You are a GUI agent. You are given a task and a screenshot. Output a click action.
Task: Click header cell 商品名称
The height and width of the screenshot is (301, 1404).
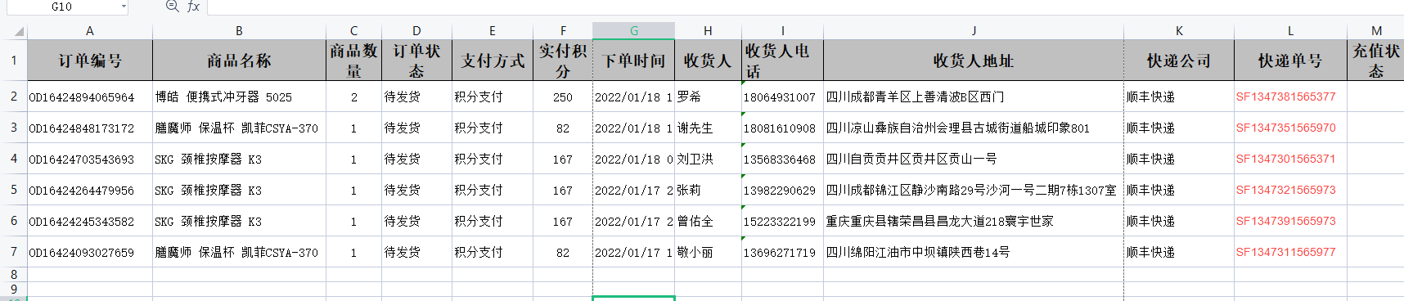239,61
